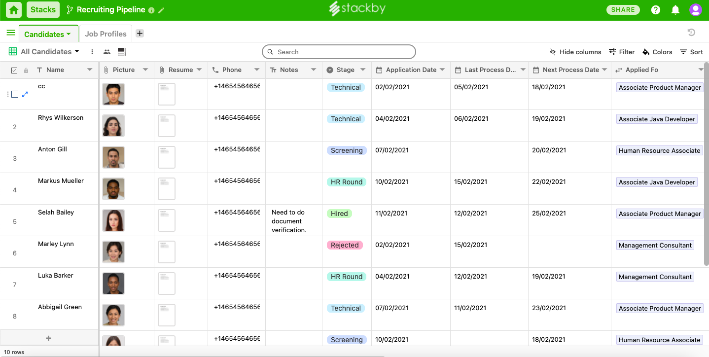Image resolution: width=709 pixels, height=357 pixels.
Task: Open the Filter options
Action: tap(622, 52)
